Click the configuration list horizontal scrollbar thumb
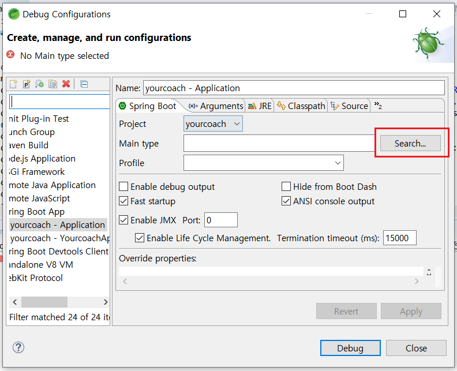This screenshot has width=457, height=371. (44, 302)
